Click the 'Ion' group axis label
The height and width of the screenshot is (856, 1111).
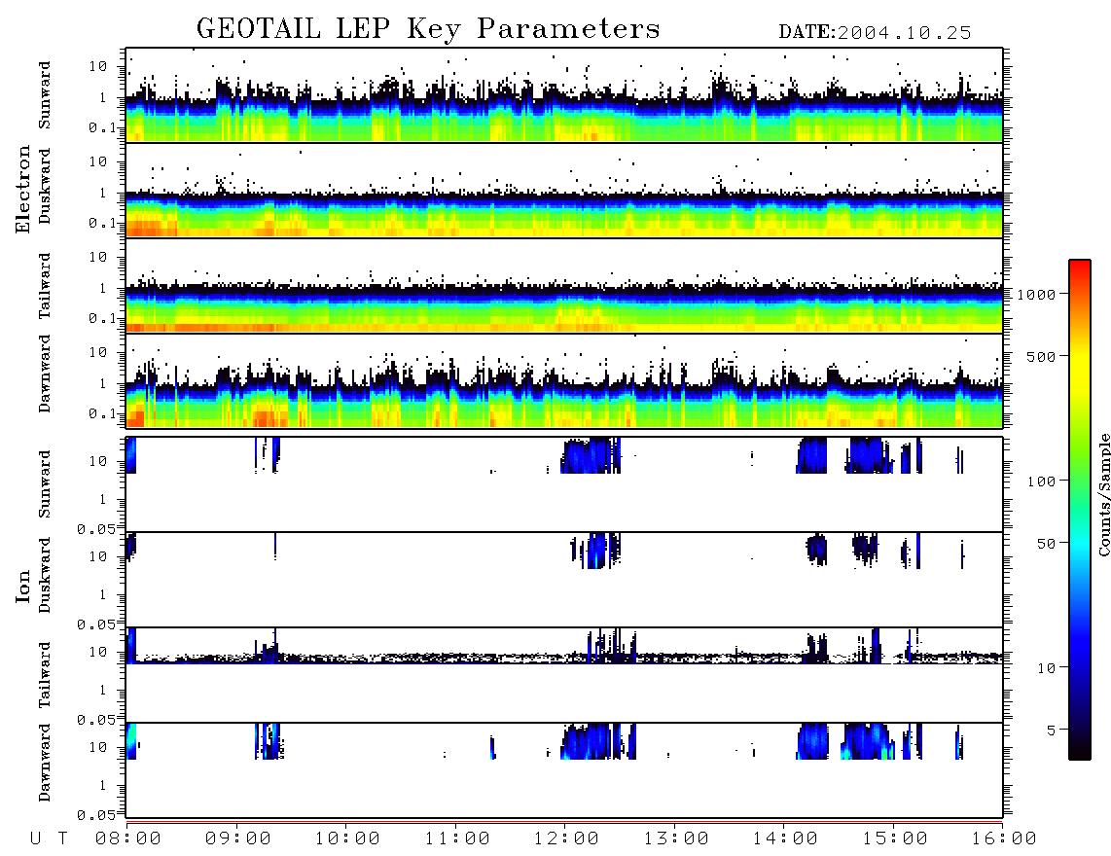(23, 587)
